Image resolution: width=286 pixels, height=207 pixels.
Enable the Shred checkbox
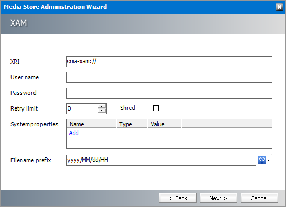coord(156,108)
